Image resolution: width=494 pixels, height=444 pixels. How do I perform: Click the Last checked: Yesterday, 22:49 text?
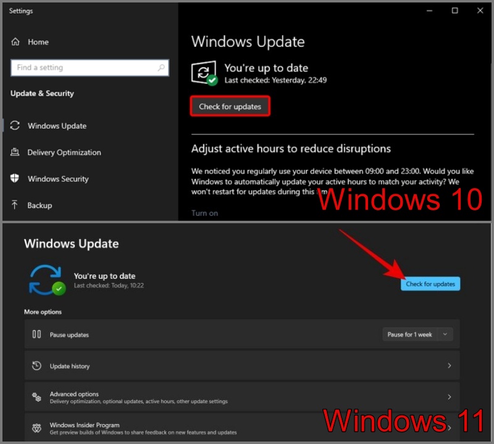click(275, 80)
